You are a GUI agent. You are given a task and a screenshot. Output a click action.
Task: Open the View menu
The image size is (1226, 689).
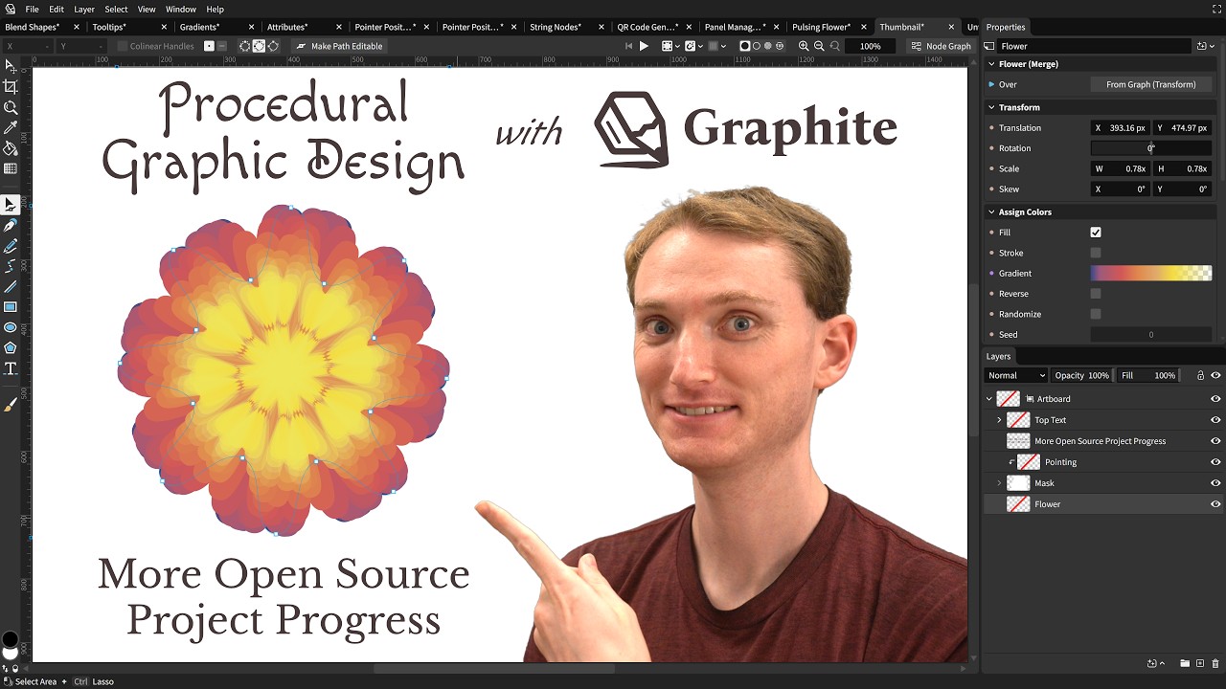(147, 9)
